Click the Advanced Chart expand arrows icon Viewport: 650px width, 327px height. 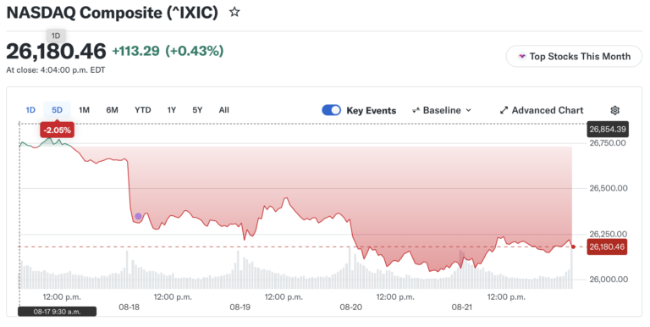pyautogui.click(x=504, y=110)
